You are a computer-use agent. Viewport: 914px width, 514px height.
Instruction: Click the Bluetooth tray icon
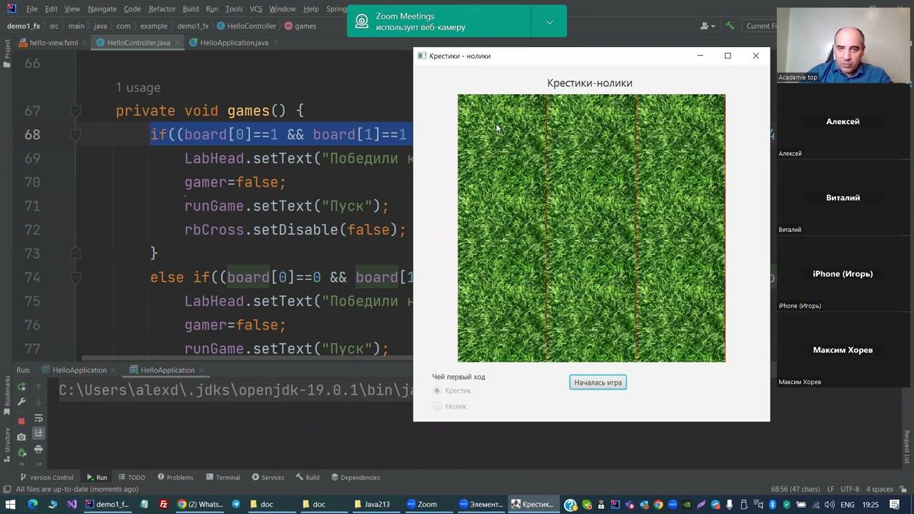click(x=772, y=504)
